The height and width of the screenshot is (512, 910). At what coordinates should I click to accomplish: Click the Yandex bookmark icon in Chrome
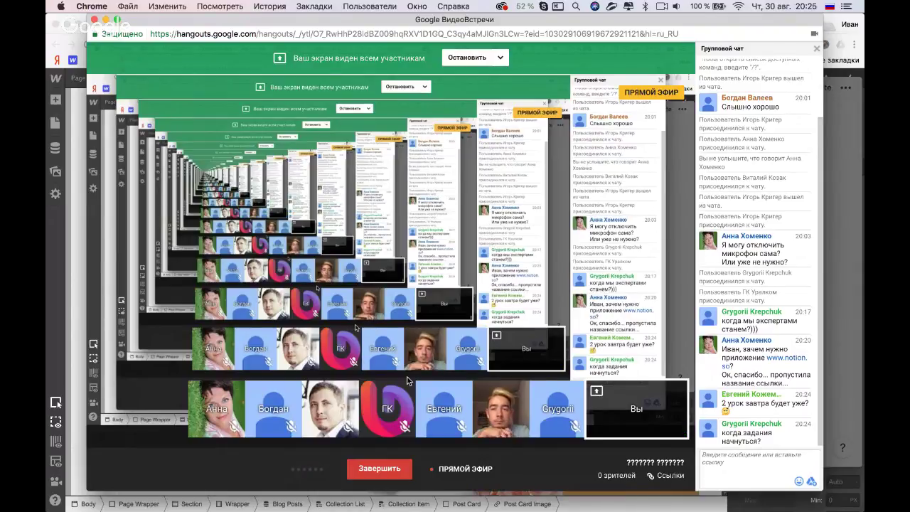[56, 60]
